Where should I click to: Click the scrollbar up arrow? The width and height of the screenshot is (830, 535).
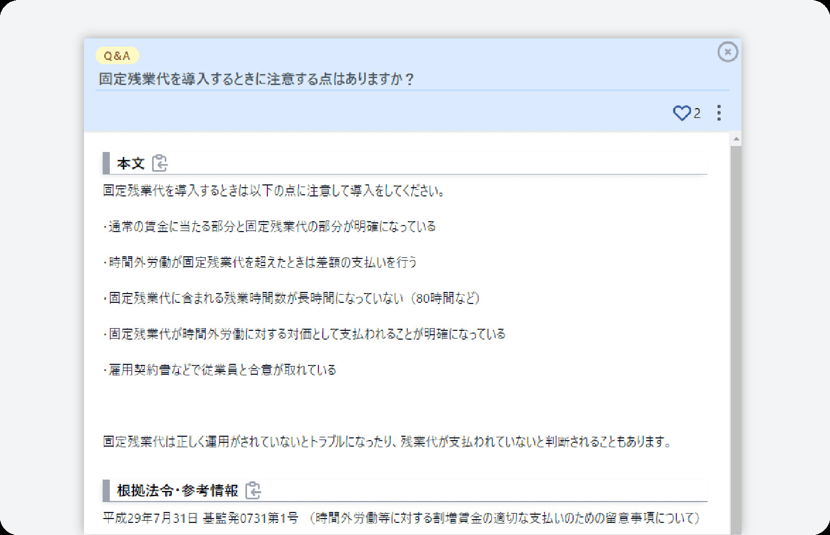[736, 139]
